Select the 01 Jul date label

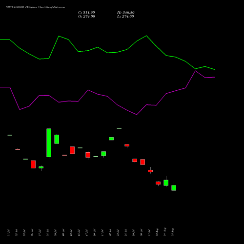coord(8,233)
